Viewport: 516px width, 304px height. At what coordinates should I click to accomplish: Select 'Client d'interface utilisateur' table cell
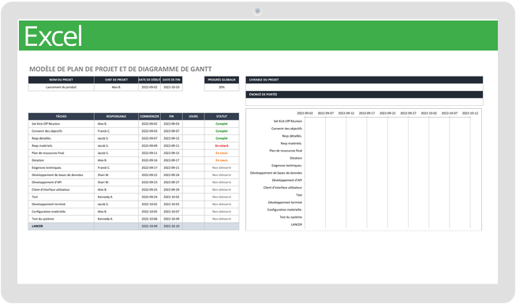62,190
